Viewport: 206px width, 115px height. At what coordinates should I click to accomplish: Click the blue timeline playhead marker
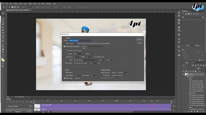pyautogui.click(x=152, y=101)
